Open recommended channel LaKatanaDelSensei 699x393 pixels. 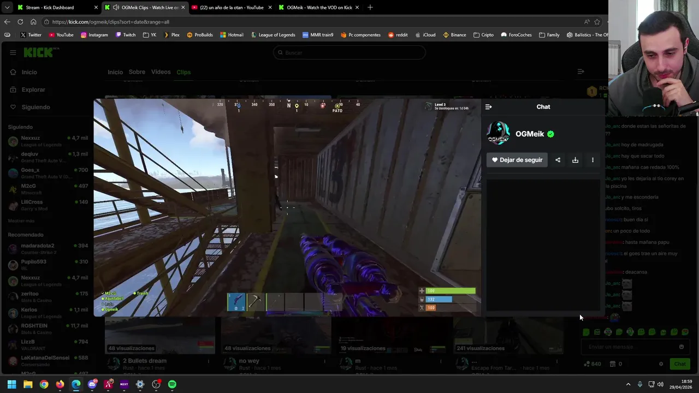[x=48, y=360]
